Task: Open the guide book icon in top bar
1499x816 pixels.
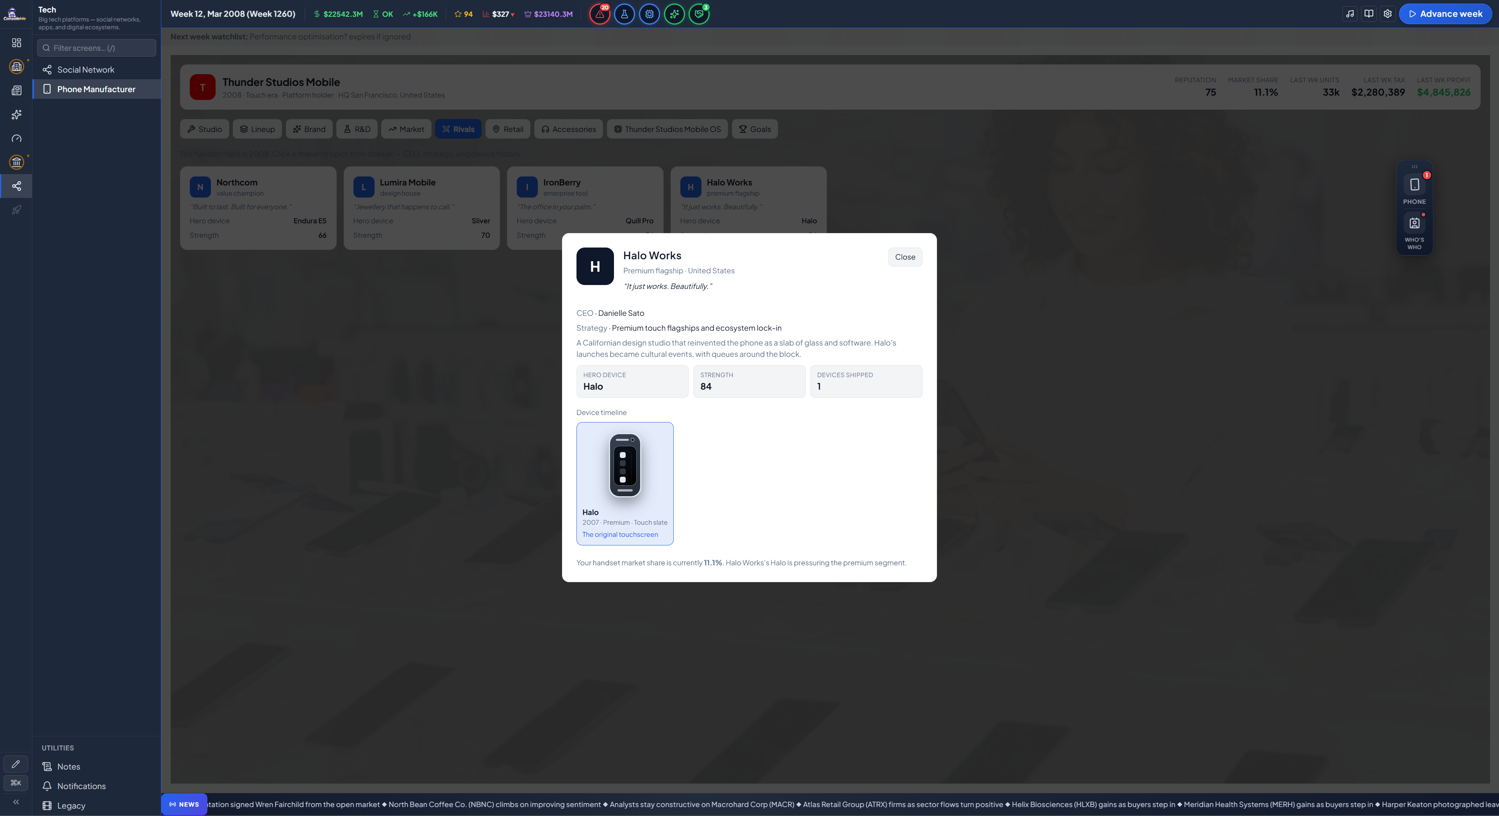Action: tap(1369, 14)
